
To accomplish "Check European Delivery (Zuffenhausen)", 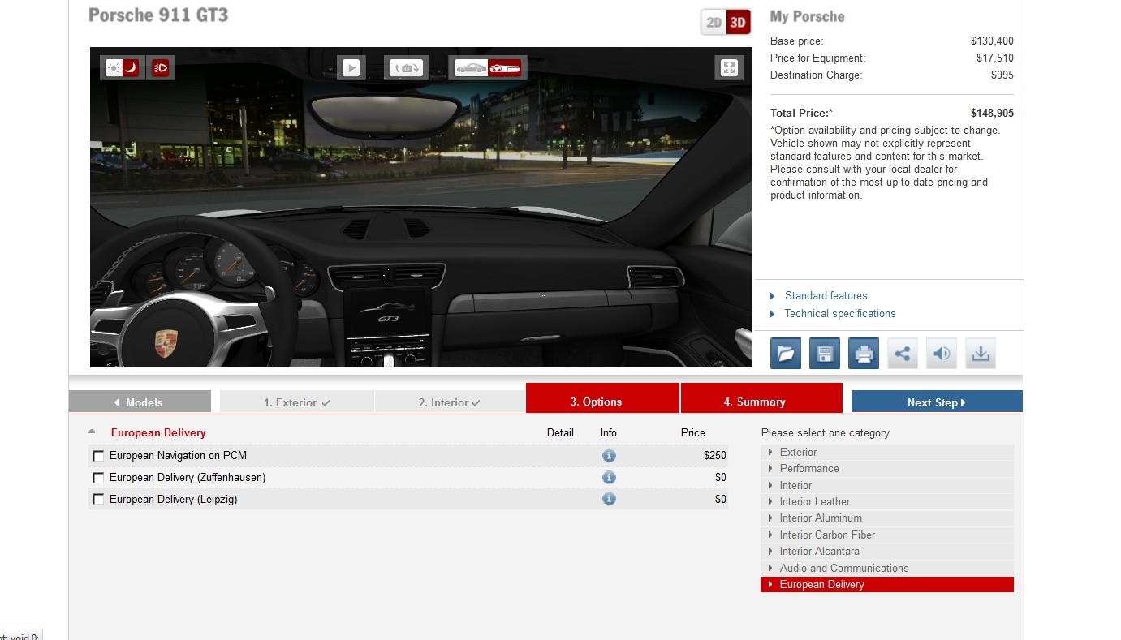I will [99, 478].
